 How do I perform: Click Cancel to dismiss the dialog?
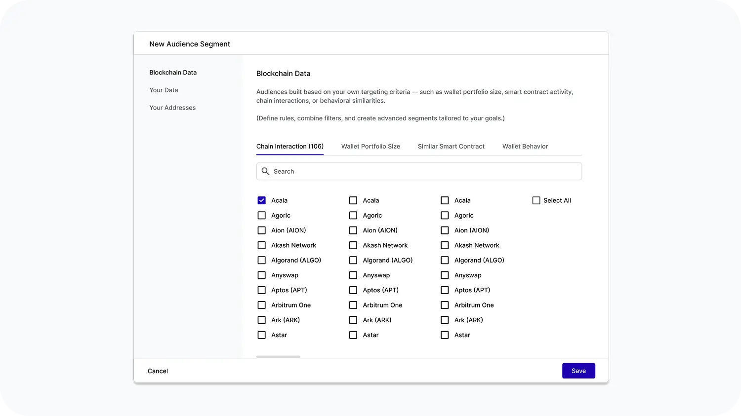pyautogui.click(x=158, y=371)
